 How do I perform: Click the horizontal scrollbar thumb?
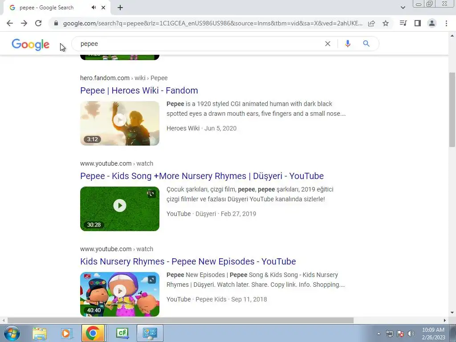(180, 320)
